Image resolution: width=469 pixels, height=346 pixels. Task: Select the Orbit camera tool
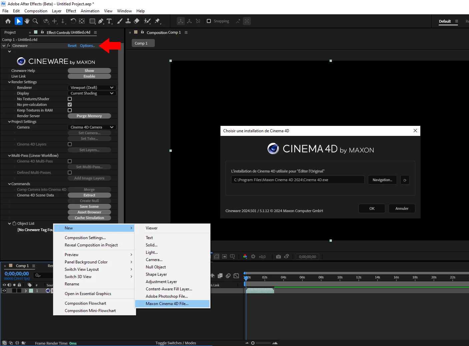[46, 21]
